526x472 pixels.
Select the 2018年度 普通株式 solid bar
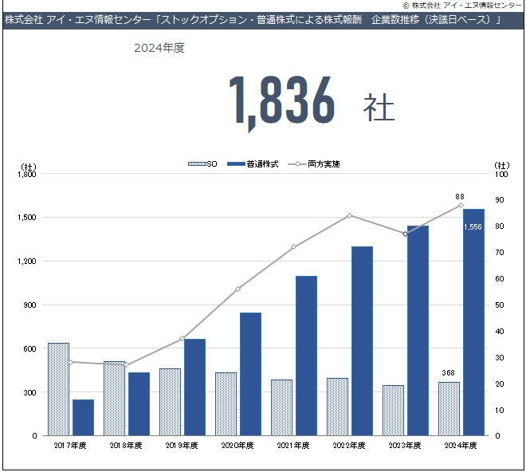click(x=139, y=404)
